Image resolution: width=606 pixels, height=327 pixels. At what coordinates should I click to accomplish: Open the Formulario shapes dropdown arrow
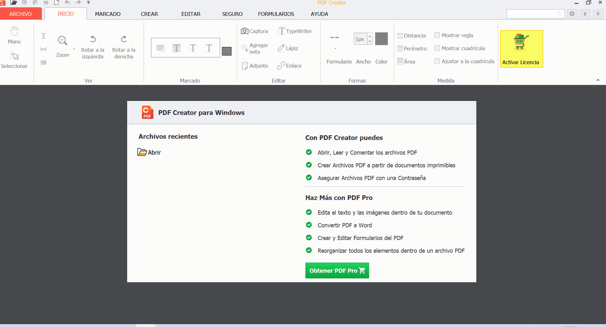tap(335, 49)
